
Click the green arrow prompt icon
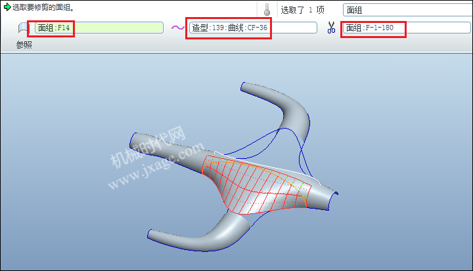tap(7, 7)
